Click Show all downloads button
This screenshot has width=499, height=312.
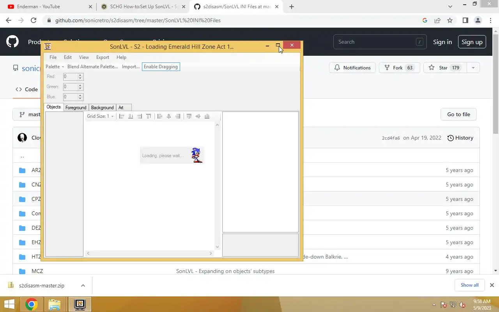[x=469, y=285]
